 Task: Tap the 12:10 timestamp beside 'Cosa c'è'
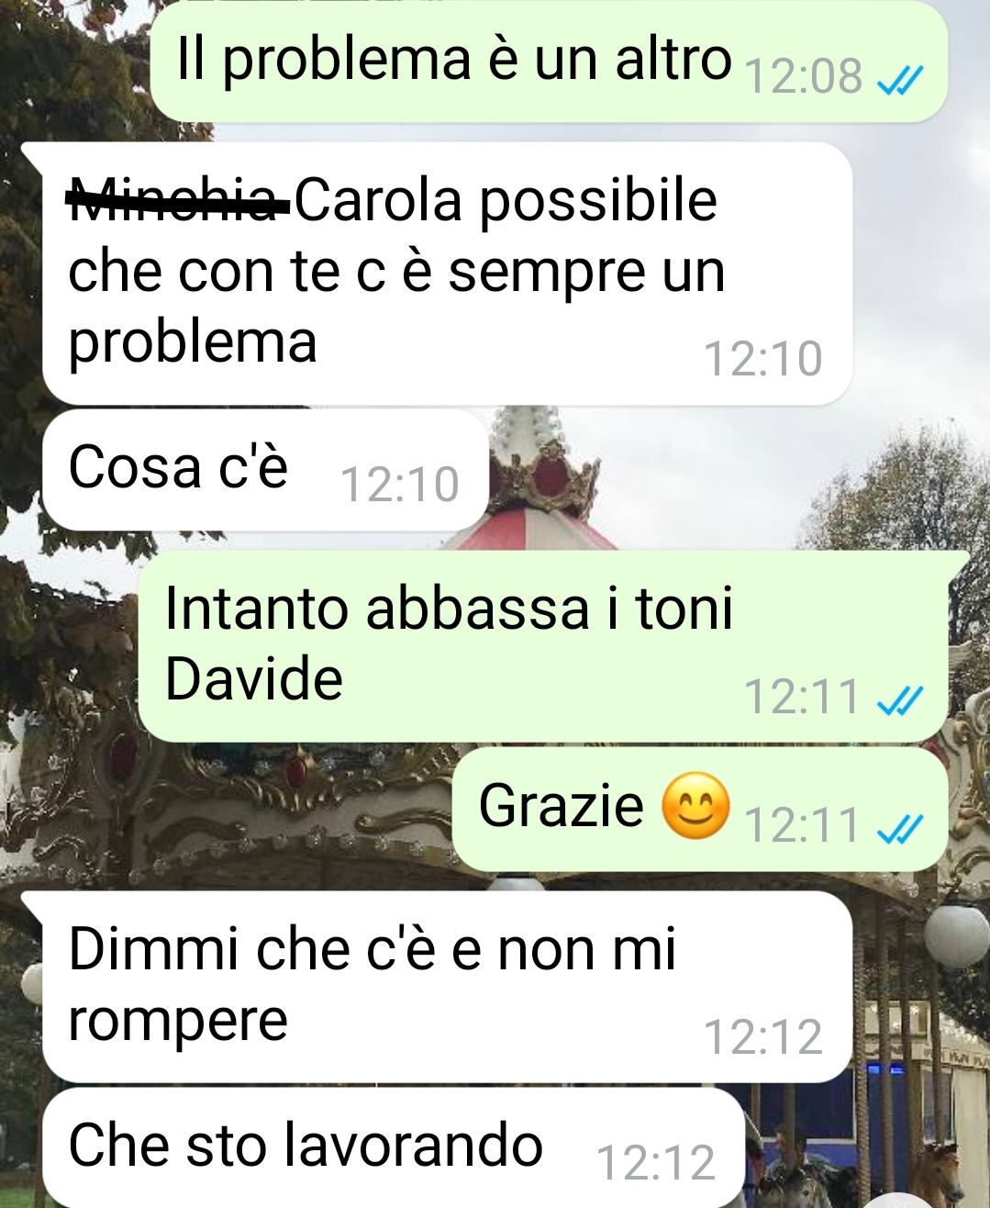(399, 486)
